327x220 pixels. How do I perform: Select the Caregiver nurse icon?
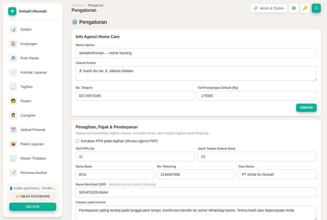13,115
